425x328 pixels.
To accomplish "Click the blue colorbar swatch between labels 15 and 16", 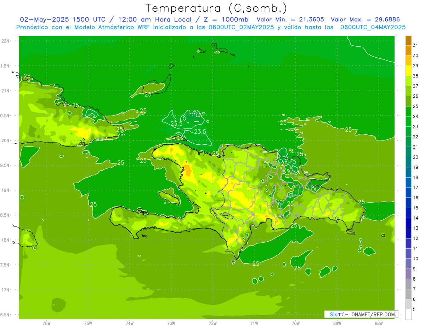I will point(408,203).
